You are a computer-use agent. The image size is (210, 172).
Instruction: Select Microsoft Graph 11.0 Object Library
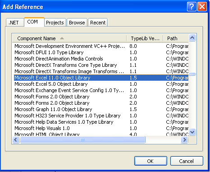click(x=101, y=109)
